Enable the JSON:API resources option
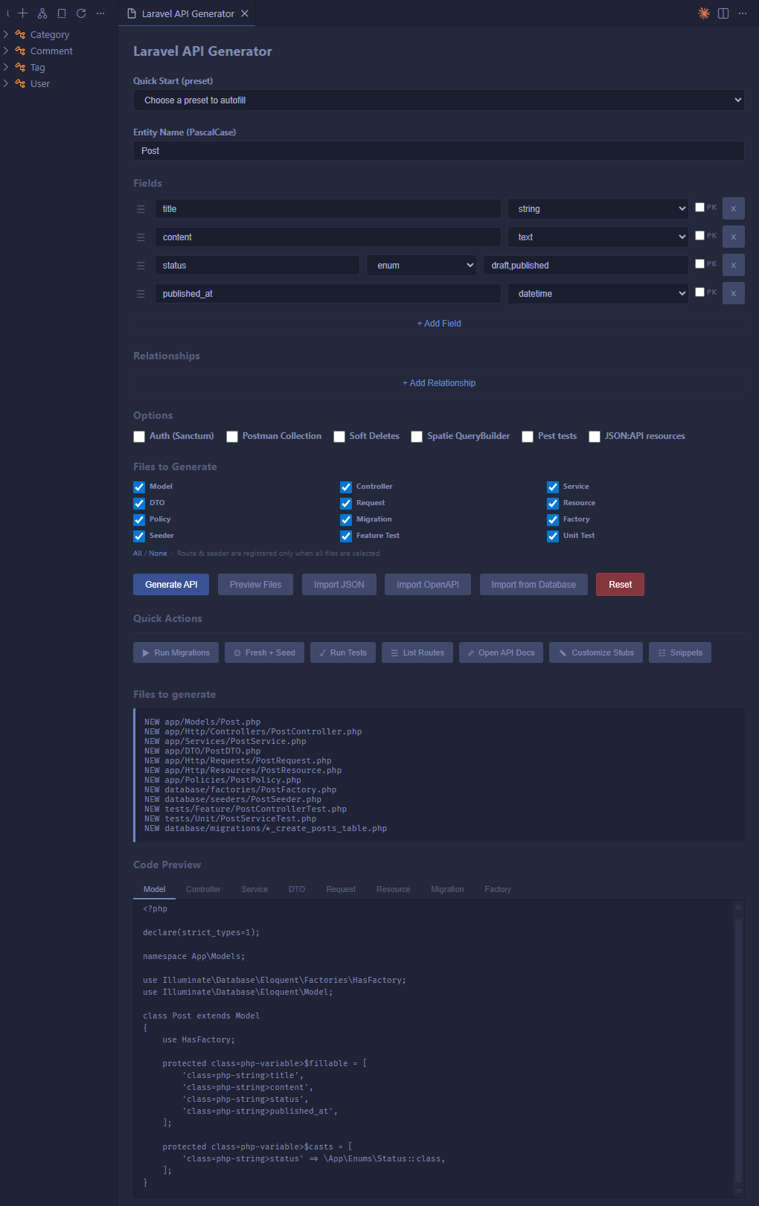The image size is (759, 1206). click(595, 437)
